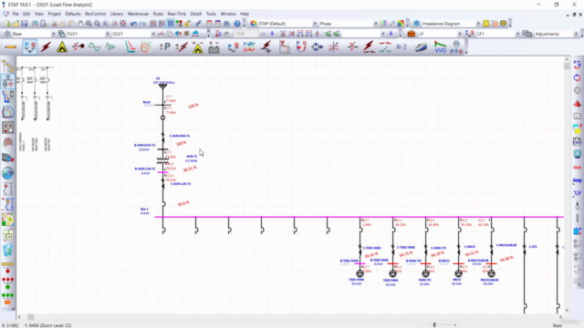
Task: Open the Real-Time menu
Action: (176, 14)
